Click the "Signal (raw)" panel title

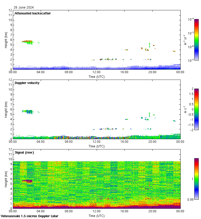coord(24,153)
